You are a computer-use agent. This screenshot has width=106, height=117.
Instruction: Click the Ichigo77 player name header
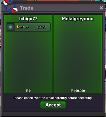pos(28,19)
